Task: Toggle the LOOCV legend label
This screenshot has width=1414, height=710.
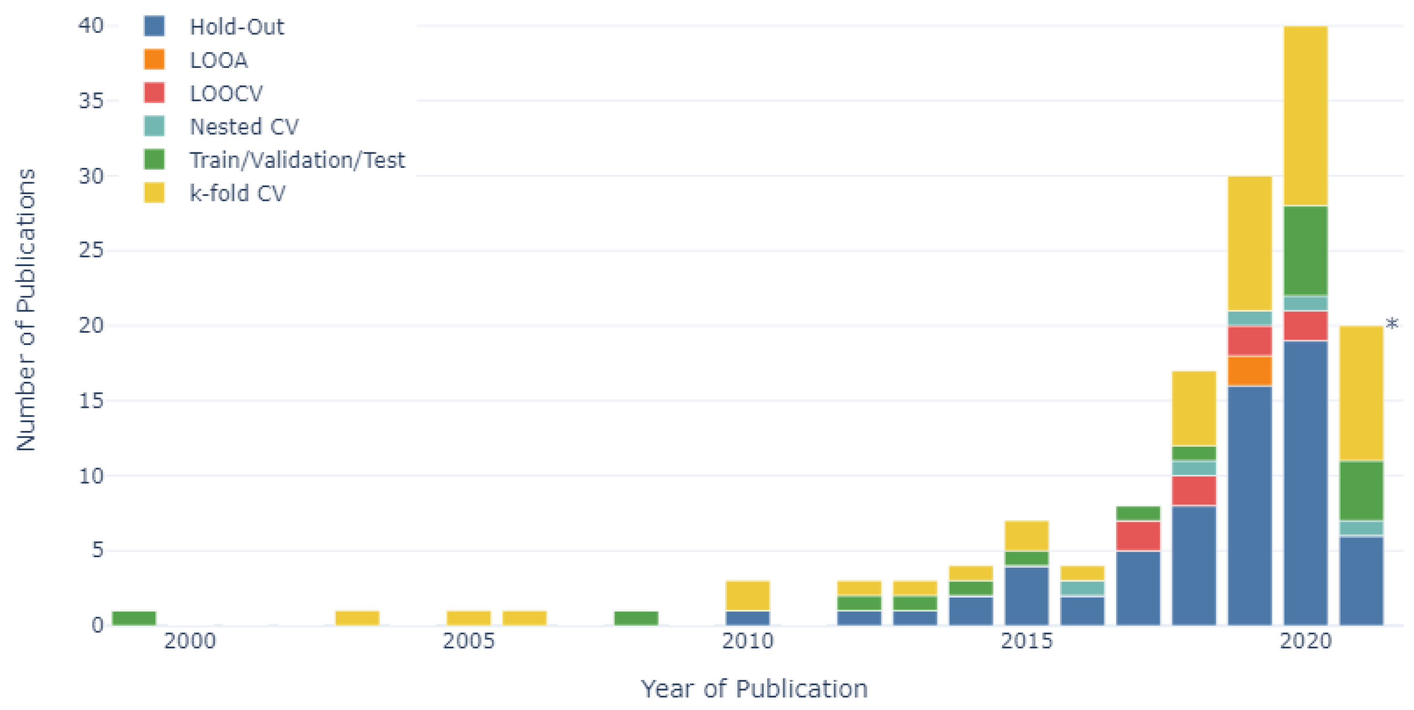Action: coord(226,93)
